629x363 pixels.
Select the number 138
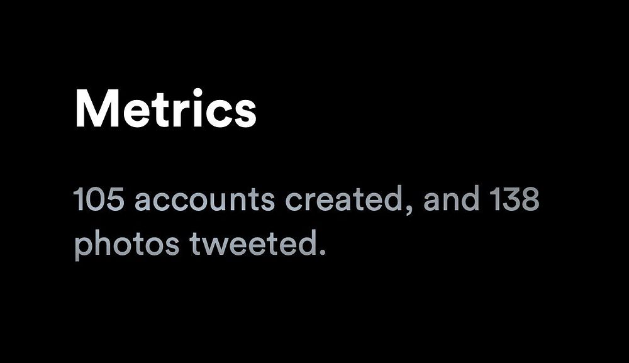[x=515, y=199]
